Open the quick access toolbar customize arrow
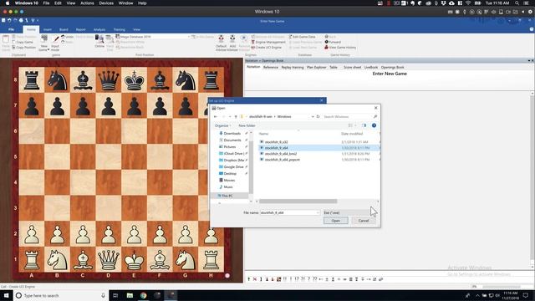Viewport: 535px width, 301px height. click(x=38, y=20)
